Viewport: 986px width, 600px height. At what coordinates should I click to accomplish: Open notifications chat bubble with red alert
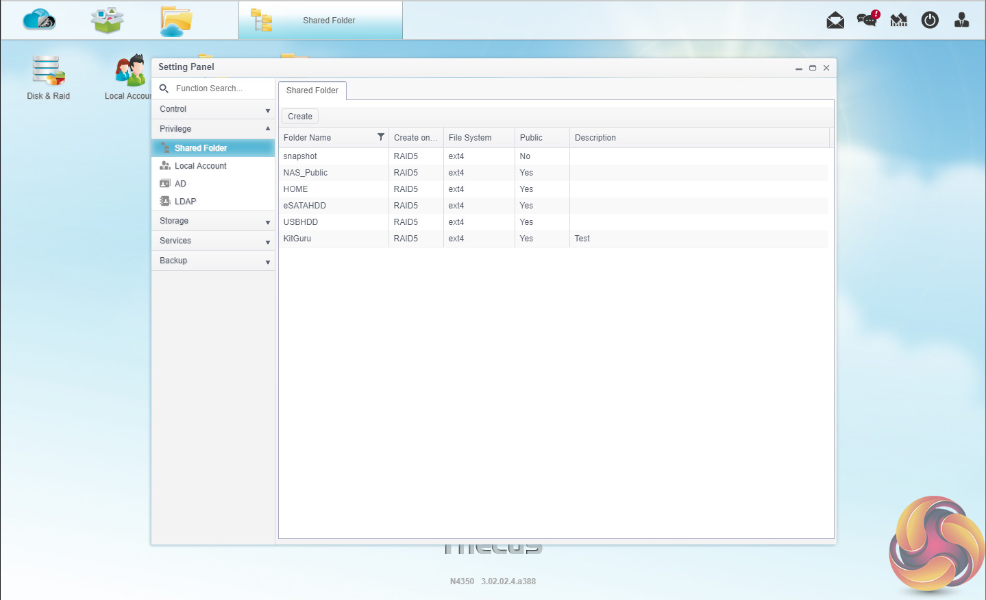[867, 19]
